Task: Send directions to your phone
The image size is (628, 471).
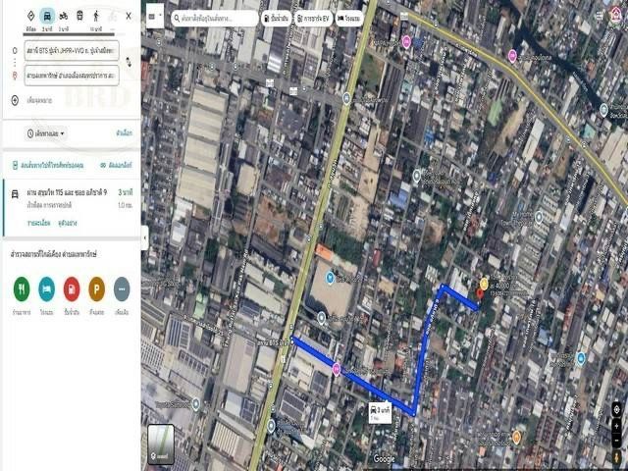Action: 47,165
